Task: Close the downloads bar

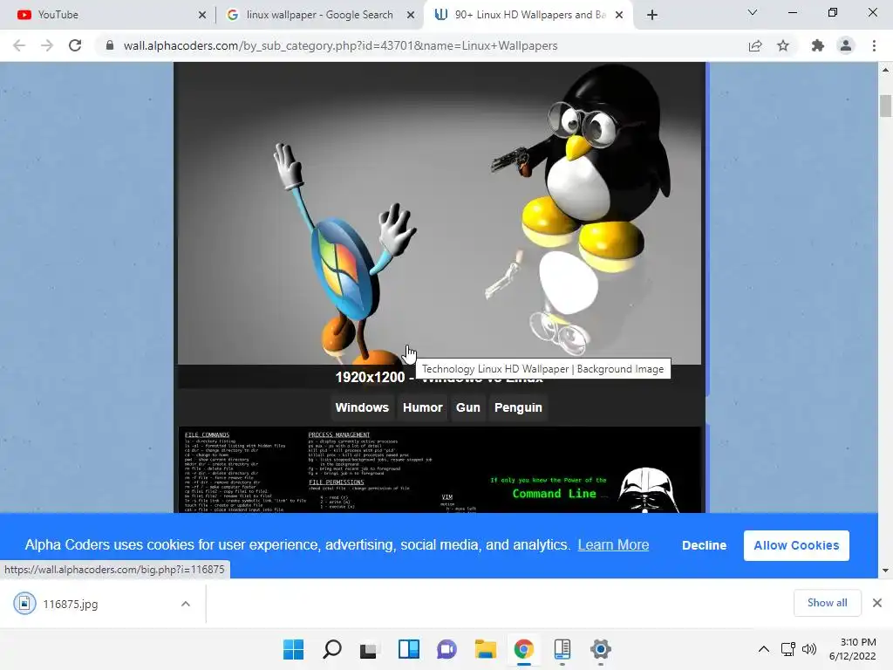Action: pos(877,603)
